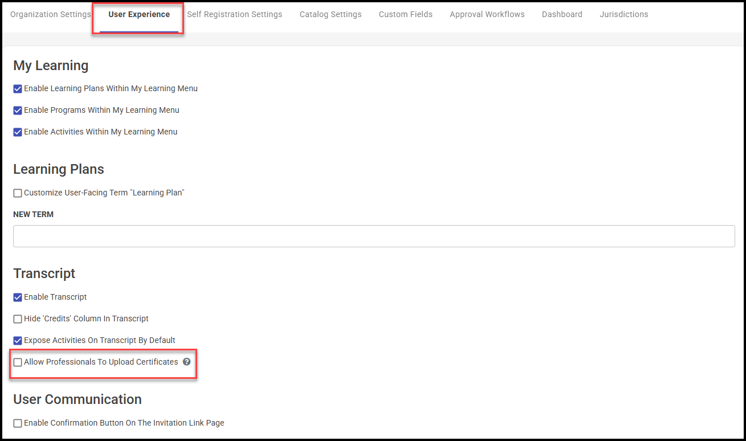Open help icon beside Upload Certificates option
The width and height of the screenshot is (746, 441).
click(x=186, y=362)
